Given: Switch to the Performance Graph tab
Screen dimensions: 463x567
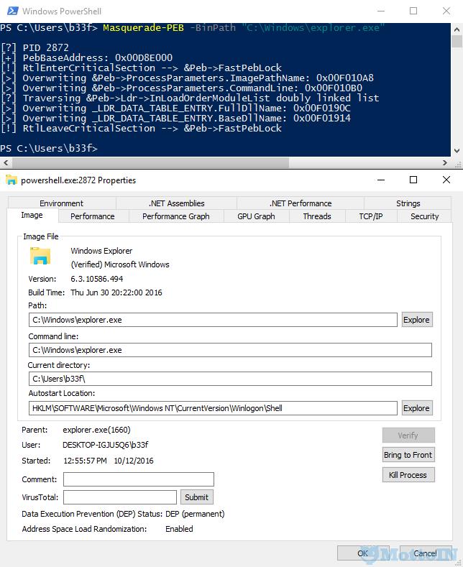Looking at the screenshot, I should tap(176, 216).
